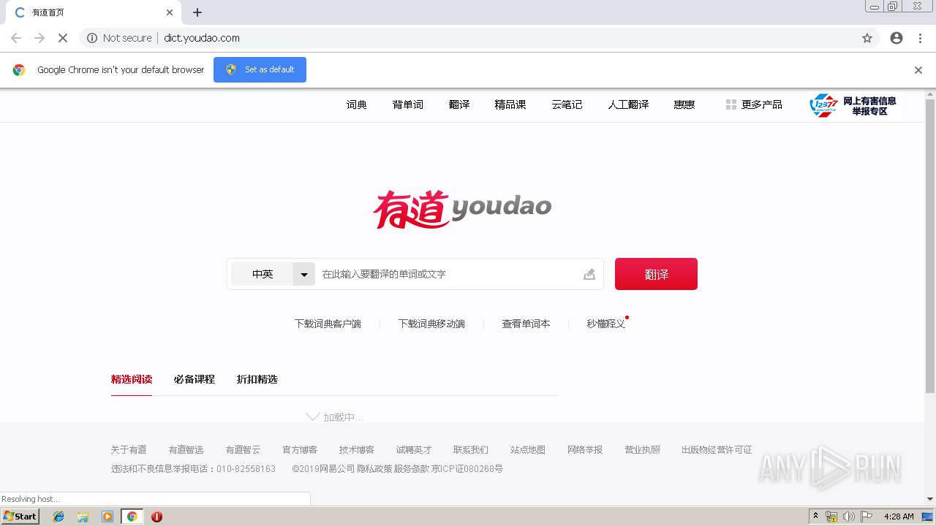Click 有道智选 footer link
Viewport: 936px width, 526px height.
[186, 449]
